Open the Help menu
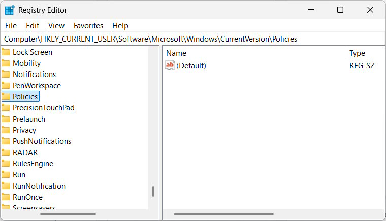This screenshot has height=221, width=386. pos(120,25)
